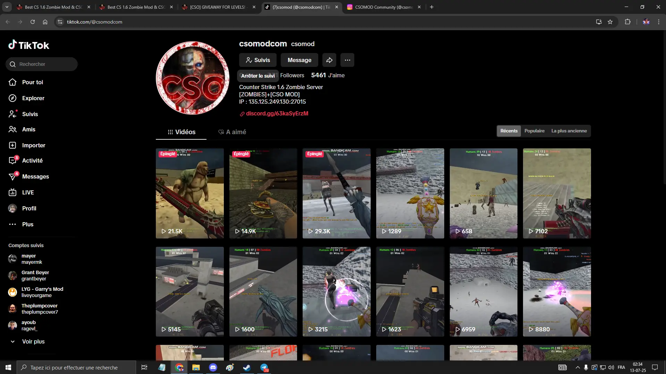This screenshot has height=374, width=666.
Task: Switch to the A aimé tab
Action: click(x=232, y=132)
